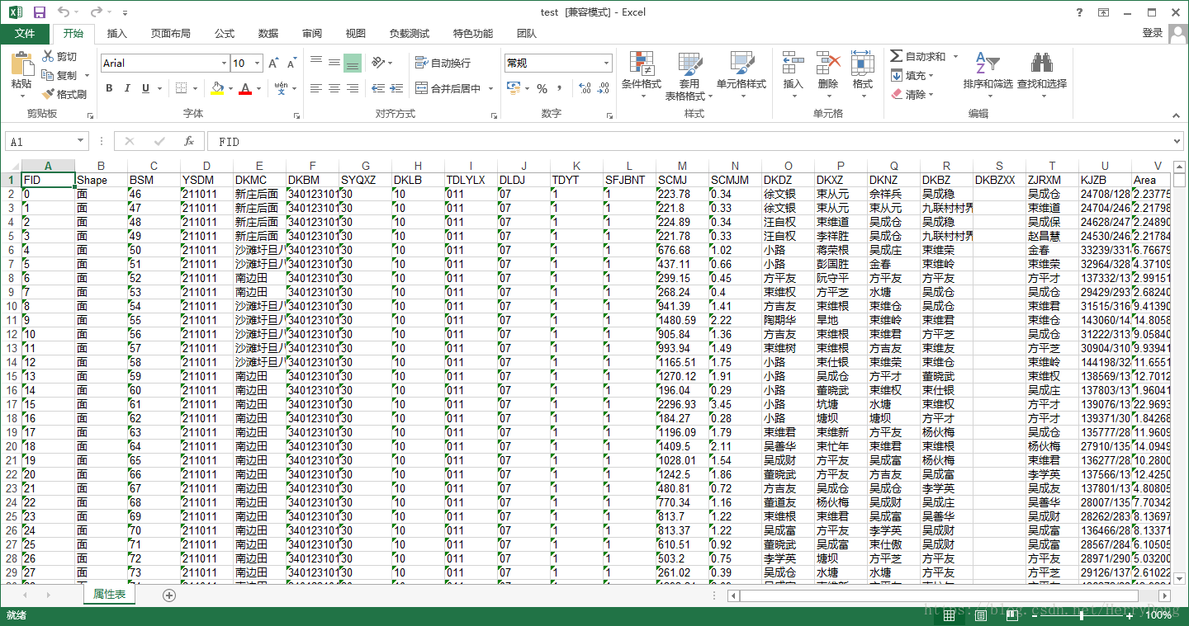Click Merge and Center 合并后居中 button
The height and width of the screenshot is (626, 1189).
point(449,88)
